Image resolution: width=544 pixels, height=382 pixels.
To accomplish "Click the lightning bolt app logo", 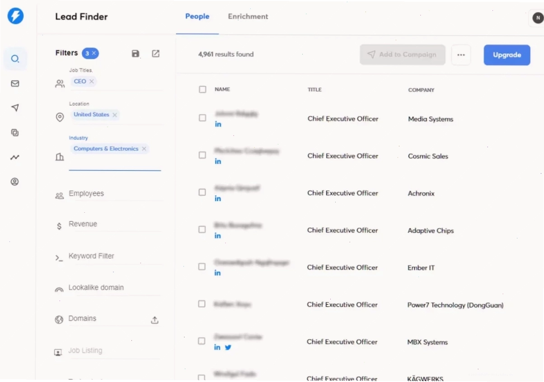I will [x=15, y=16].
